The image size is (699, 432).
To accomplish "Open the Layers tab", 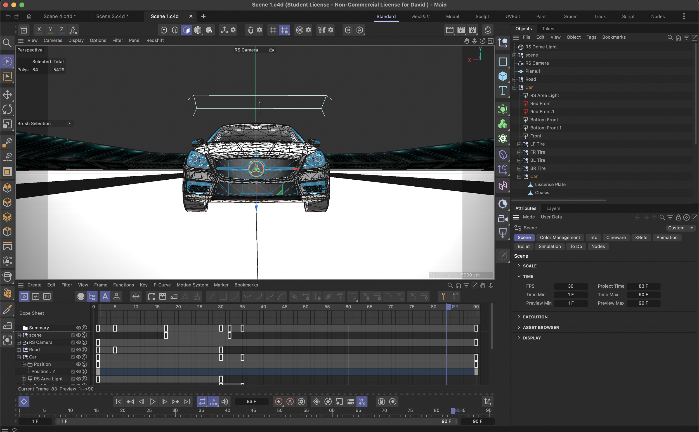I will point(553,208).
